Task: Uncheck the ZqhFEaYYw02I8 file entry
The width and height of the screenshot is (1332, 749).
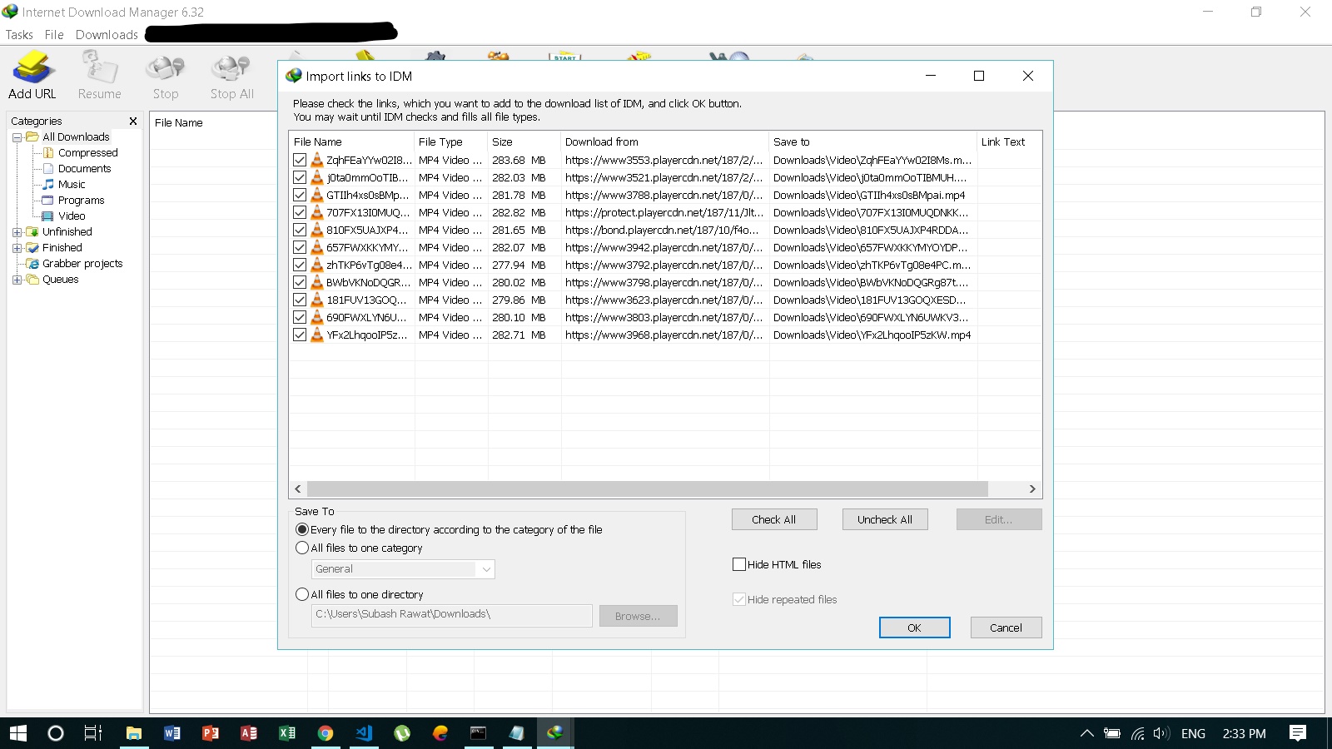Action: (x=300, y=159)
